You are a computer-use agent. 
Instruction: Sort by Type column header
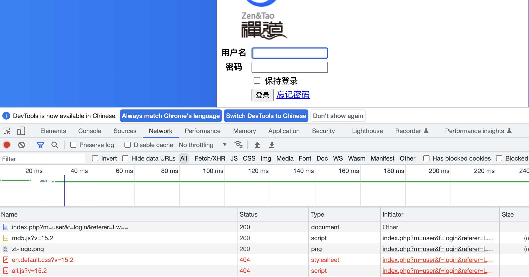(x=345, y=214)
